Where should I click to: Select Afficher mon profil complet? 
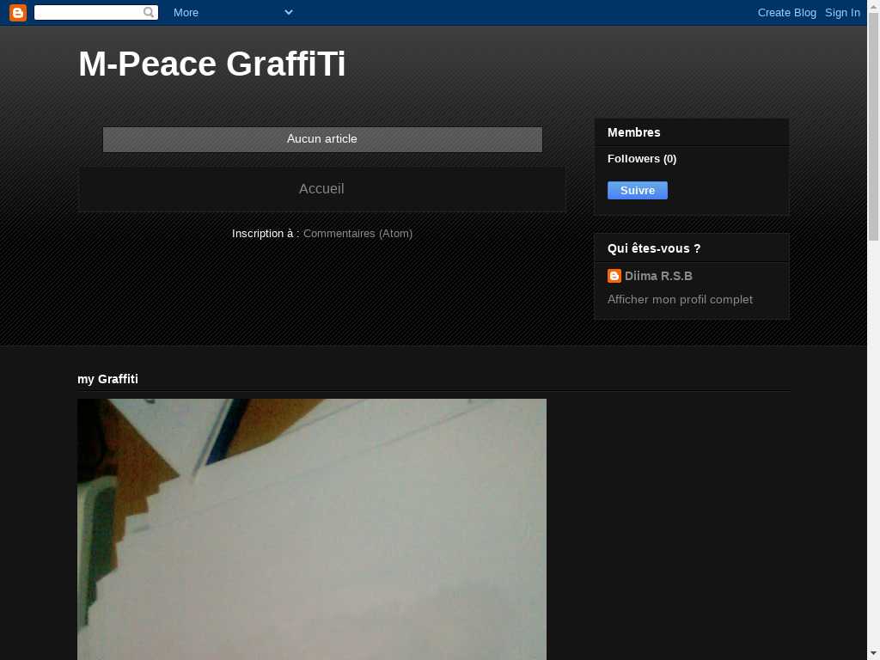[680, 300]
